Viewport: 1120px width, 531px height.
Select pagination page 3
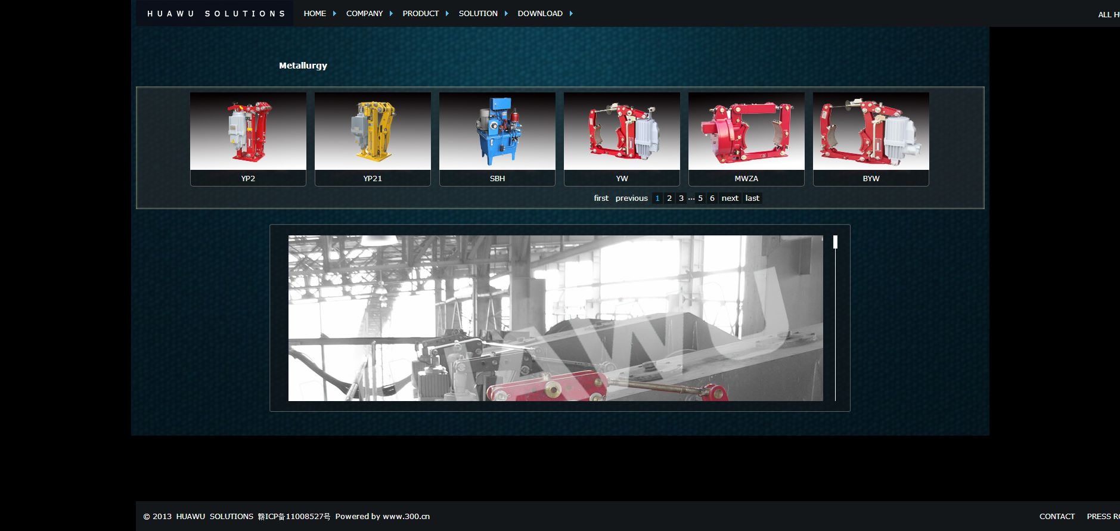tap(681, 198)
